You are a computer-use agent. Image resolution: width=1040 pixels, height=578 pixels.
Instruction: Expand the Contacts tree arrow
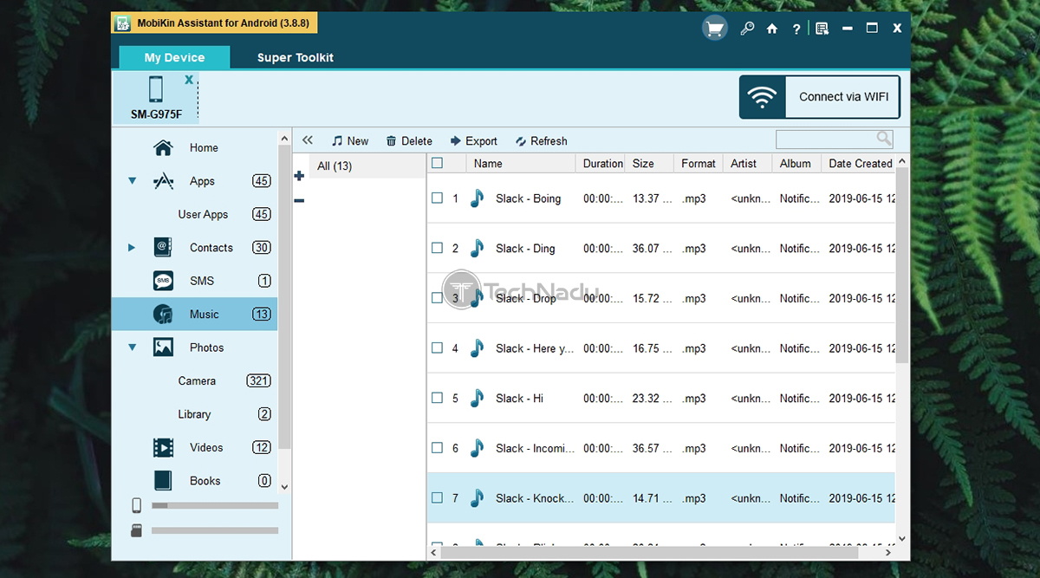[x=132, y=248]
